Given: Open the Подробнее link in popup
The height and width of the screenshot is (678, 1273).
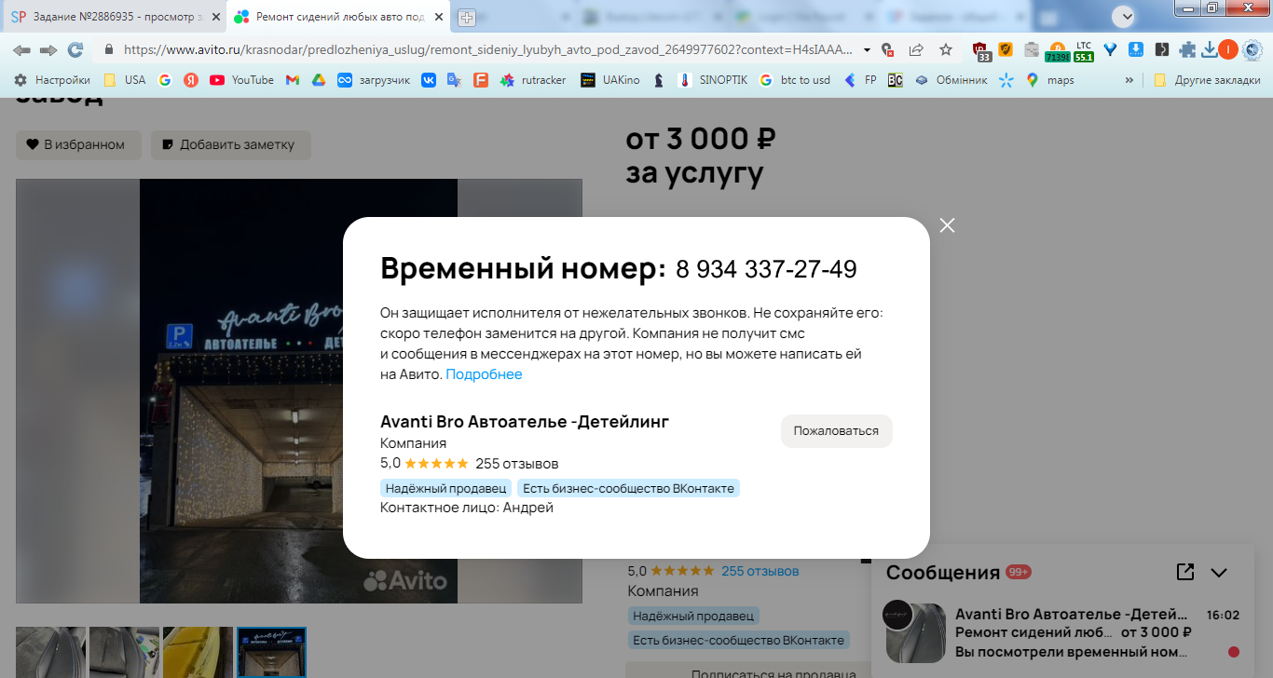Looking at the screenshot, I should click(x=484, y=374).
